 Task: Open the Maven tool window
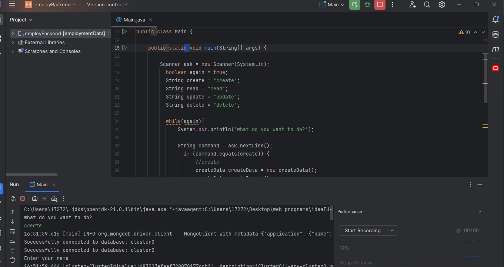(495, 49)
